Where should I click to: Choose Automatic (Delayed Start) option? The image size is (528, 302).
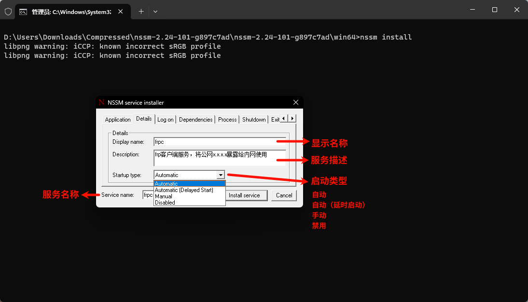click(x=190, y=190)
